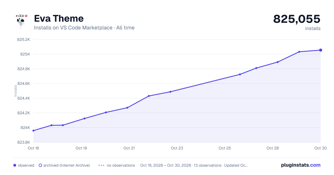Click the data point just above 825K
The width and height of the screenshot is (334, 175).
click(x=299, y=52)
